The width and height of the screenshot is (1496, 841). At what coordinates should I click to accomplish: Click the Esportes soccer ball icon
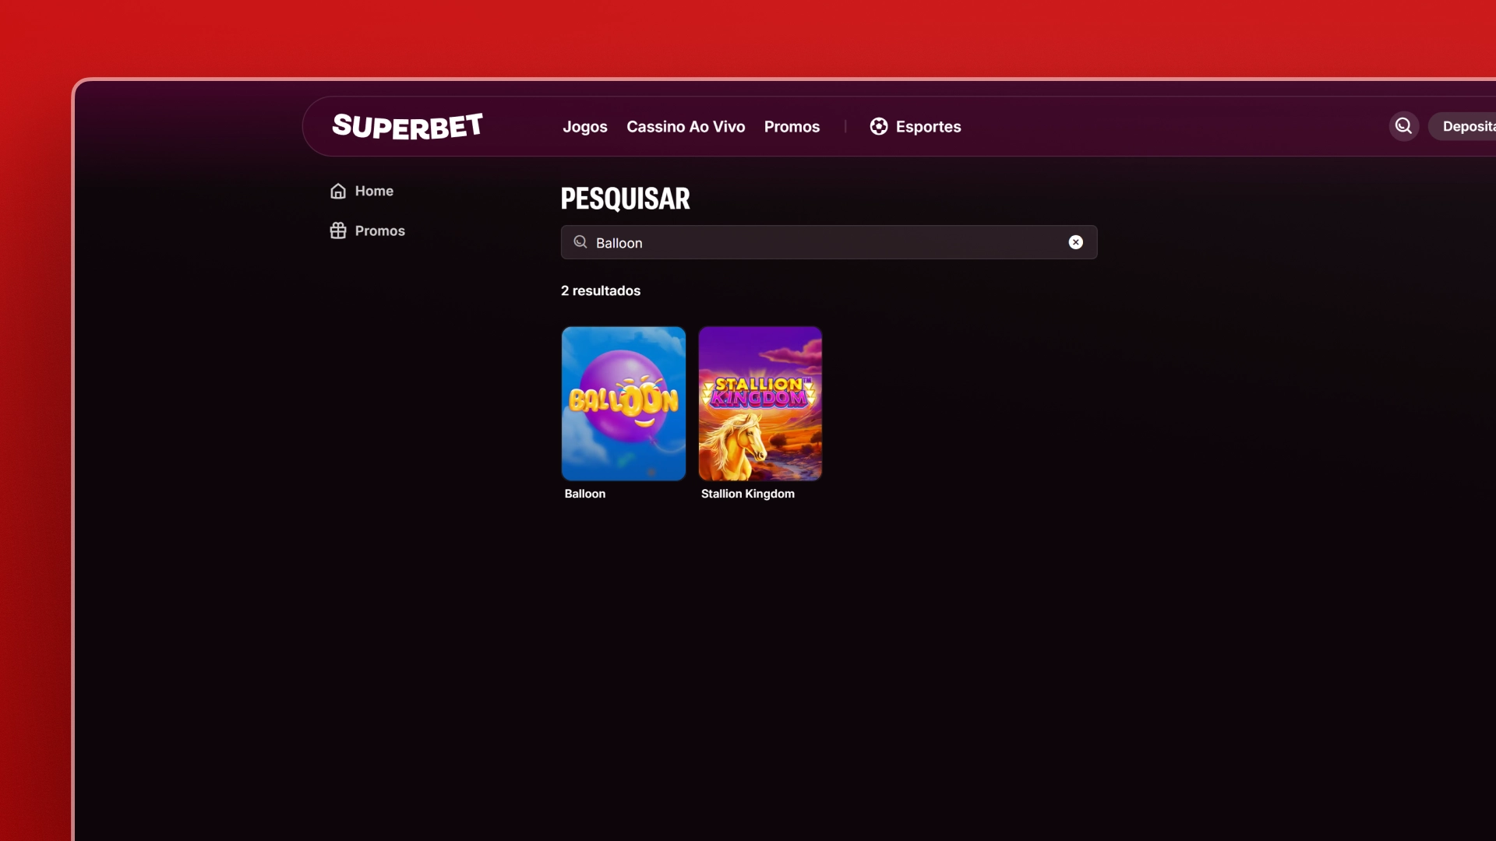(x=879, y=126)
